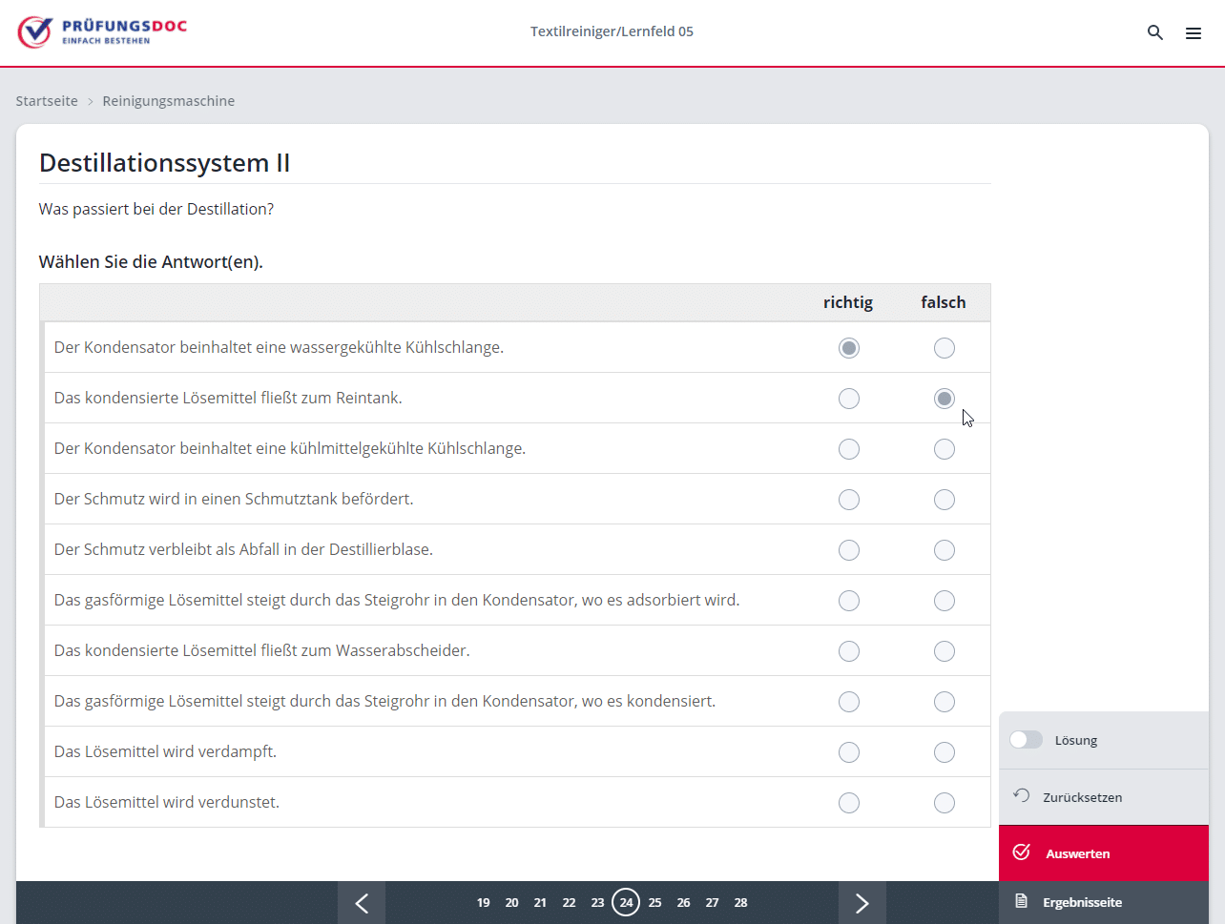Select richtig for 'Schmutz verbleibt als Abfall'
The height and width of the screenshot is (924, 1225).
(x=848, y=550)
